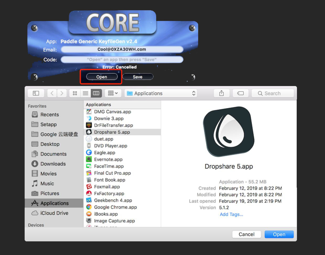
Task: Select Applications in the sidebar
Action: 54,203
